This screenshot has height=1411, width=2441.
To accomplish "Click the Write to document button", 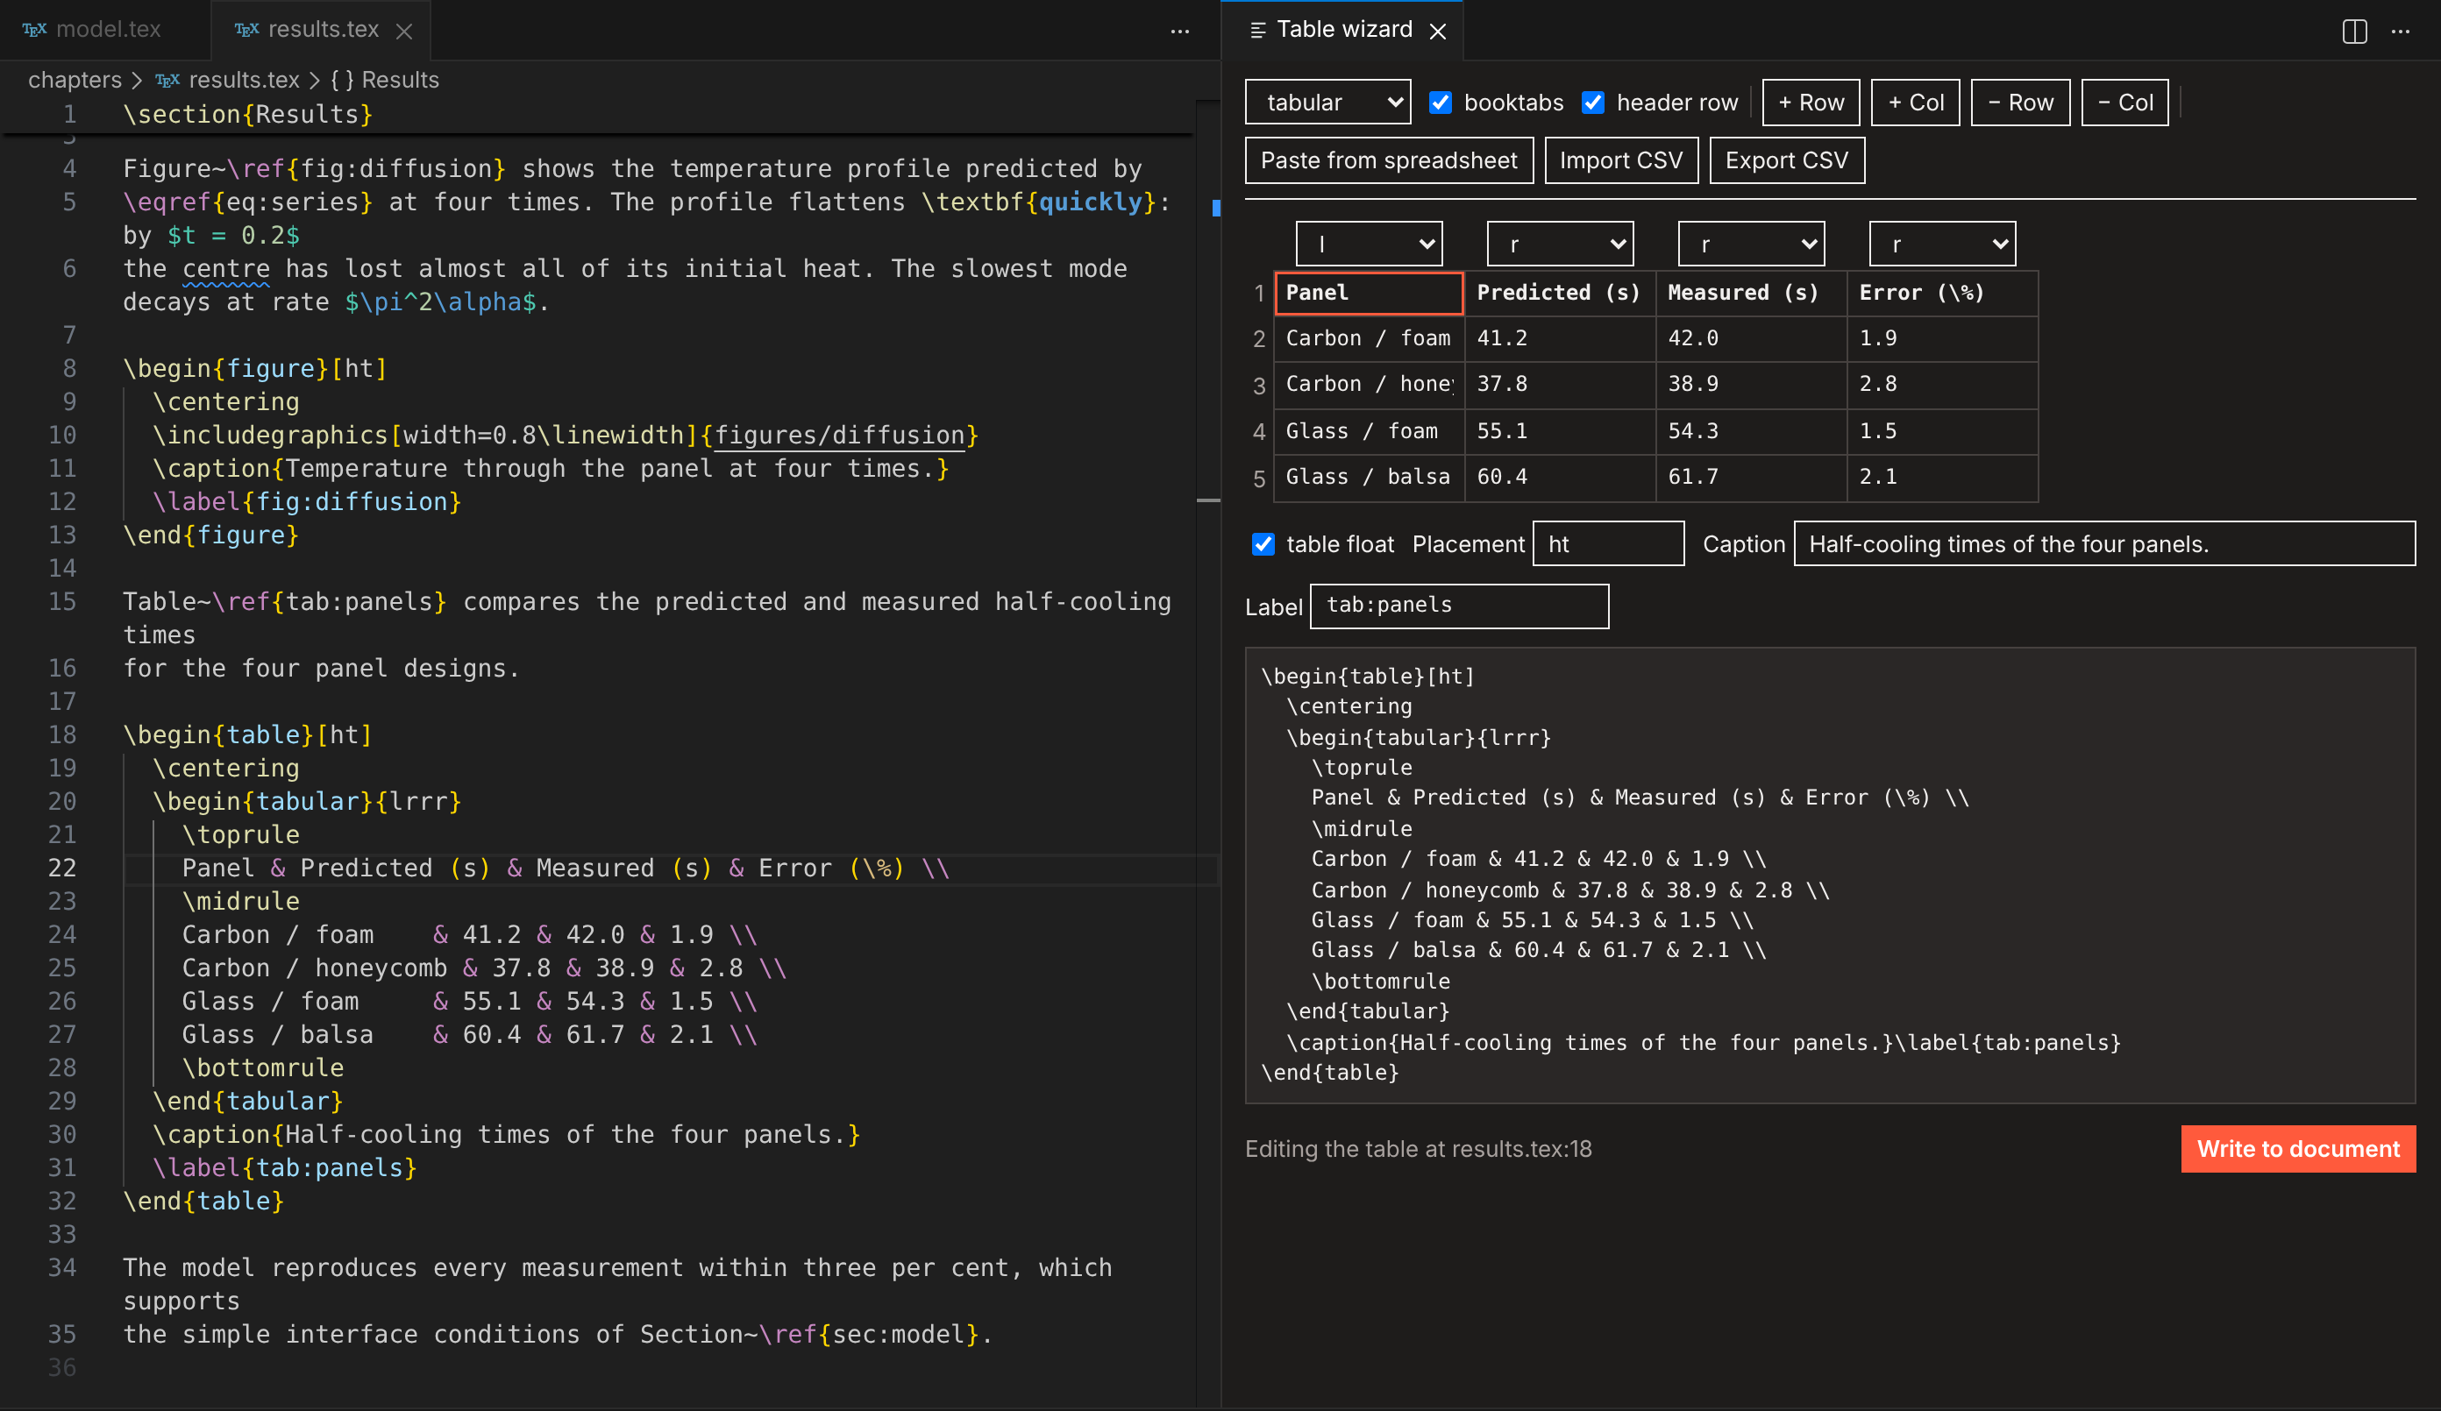I will tap(2297, 1150).
